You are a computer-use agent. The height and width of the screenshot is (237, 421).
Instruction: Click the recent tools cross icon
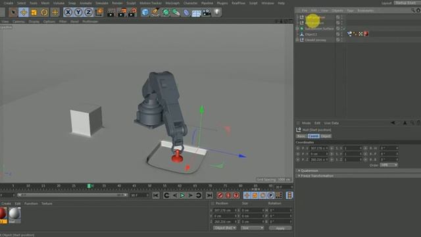(55, 12)
